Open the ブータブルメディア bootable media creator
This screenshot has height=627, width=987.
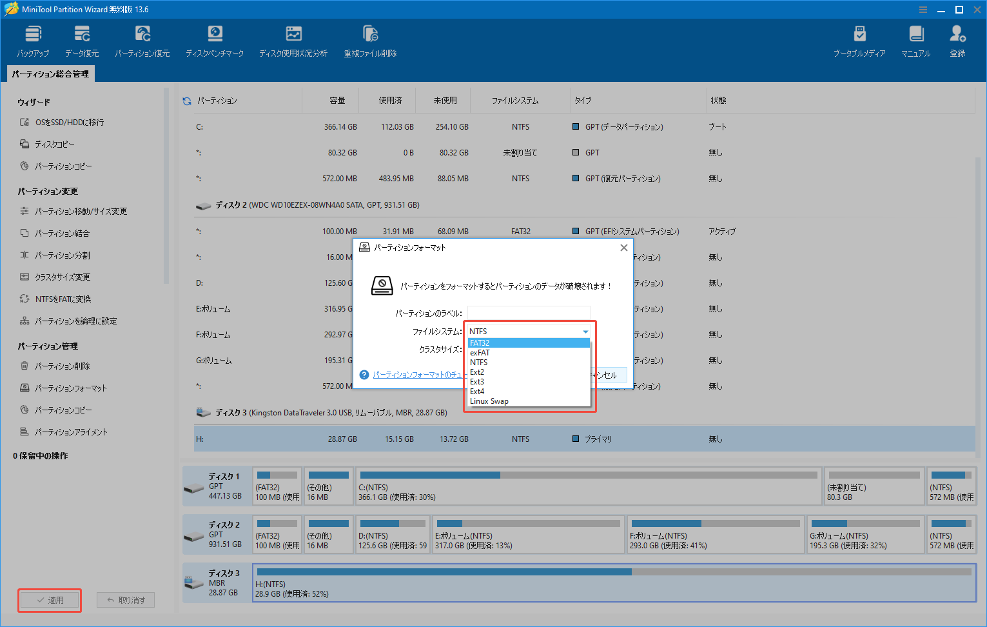(859, 40)
